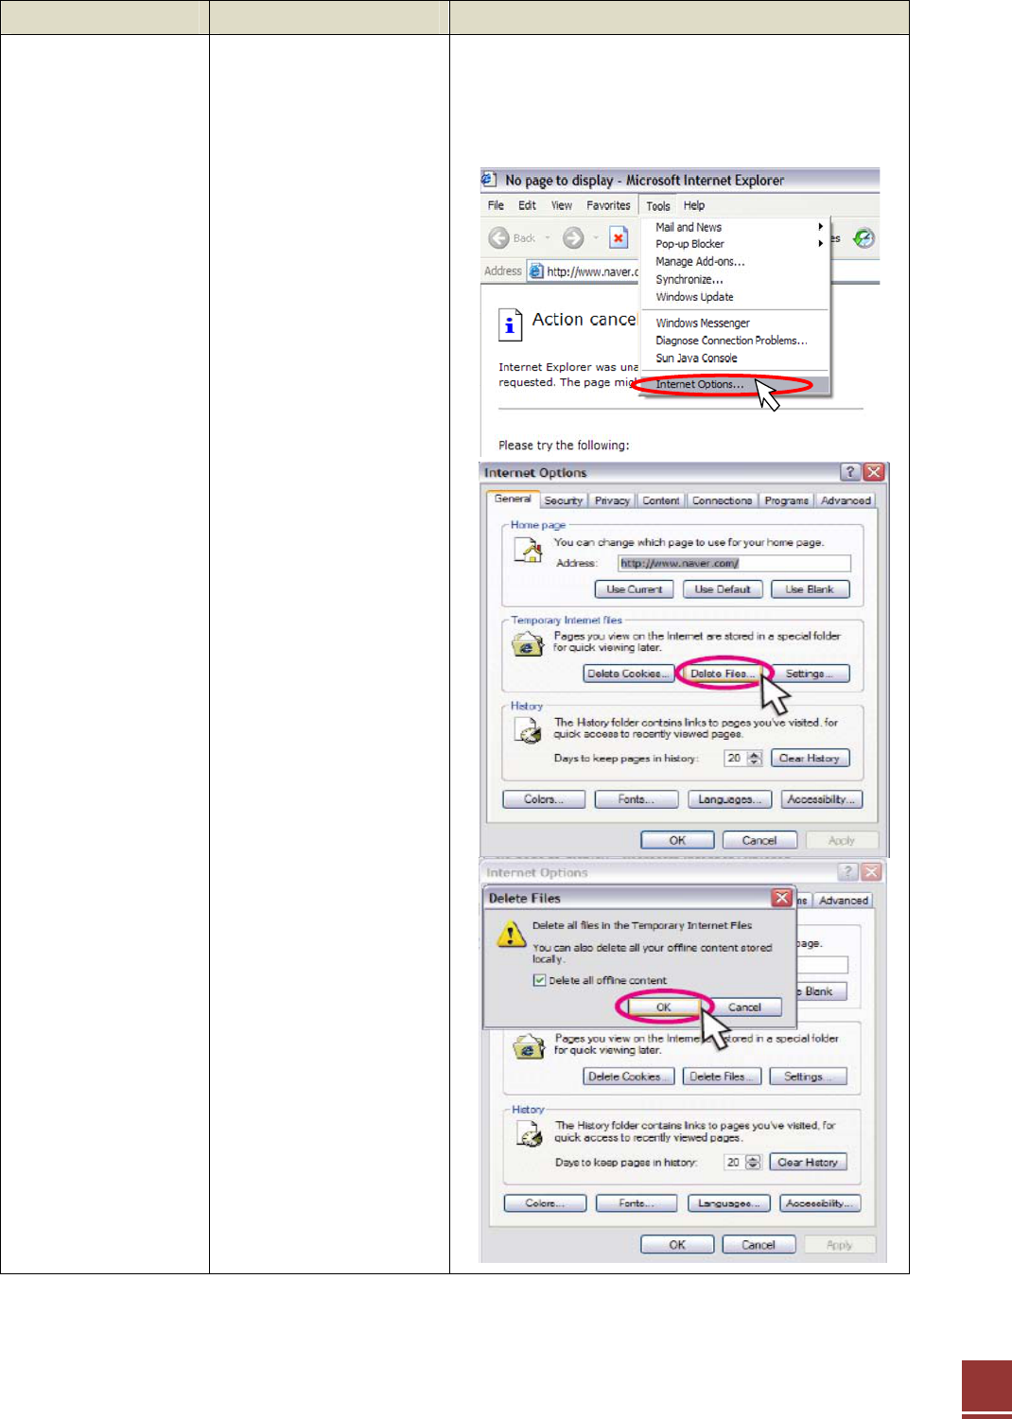Click the Back arrow icon in Internet Explorer
The width and height of the screenshot is (1012, 1419).
click(499, 237)
